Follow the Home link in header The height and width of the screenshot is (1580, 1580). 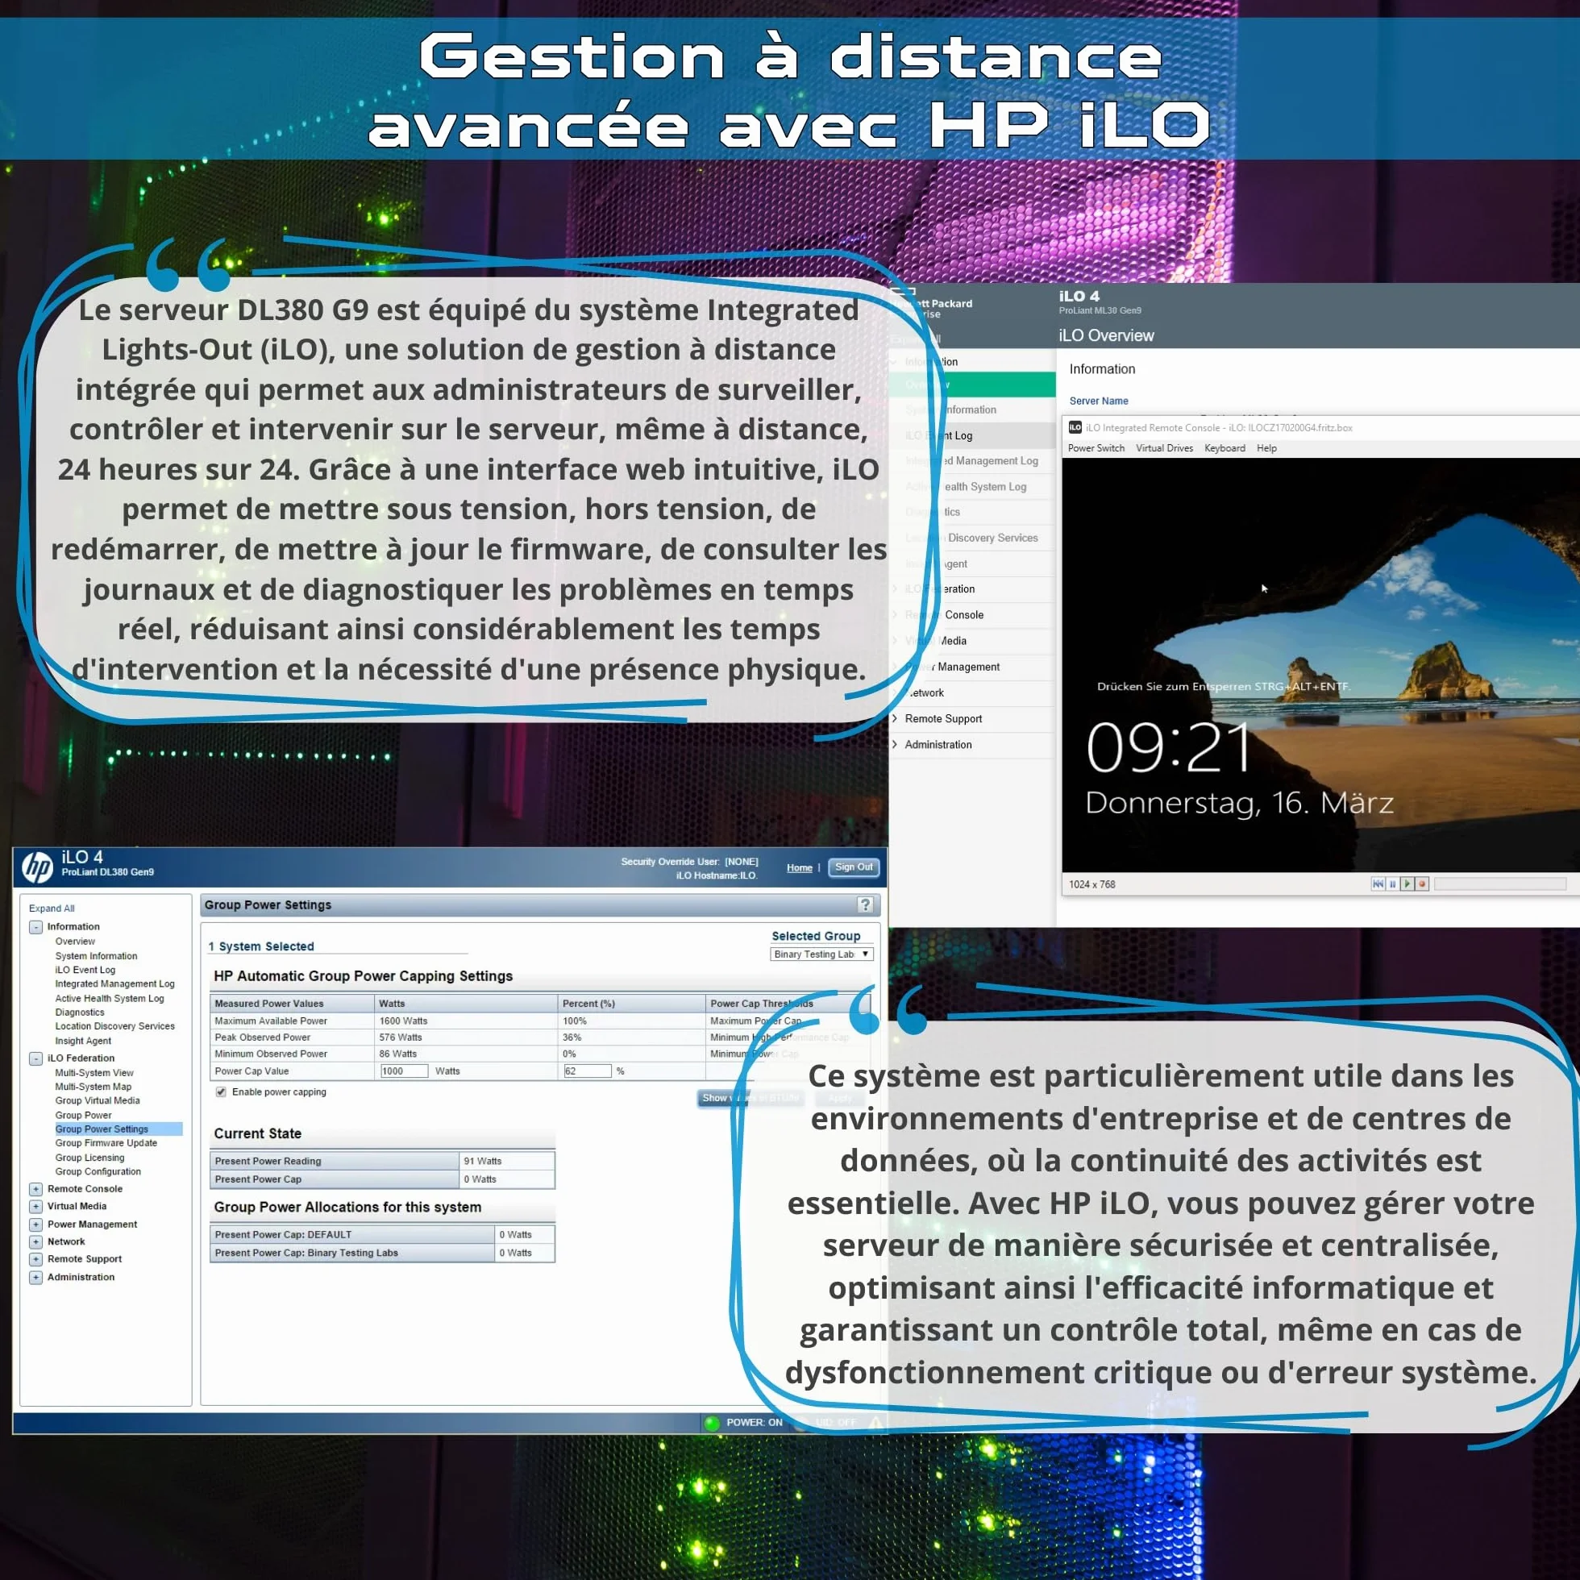click(799, 867)
